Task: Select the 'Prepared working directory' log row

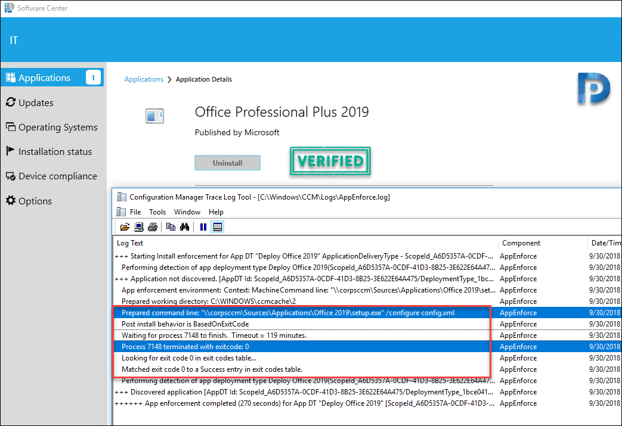Action: [x=367, y=301]
